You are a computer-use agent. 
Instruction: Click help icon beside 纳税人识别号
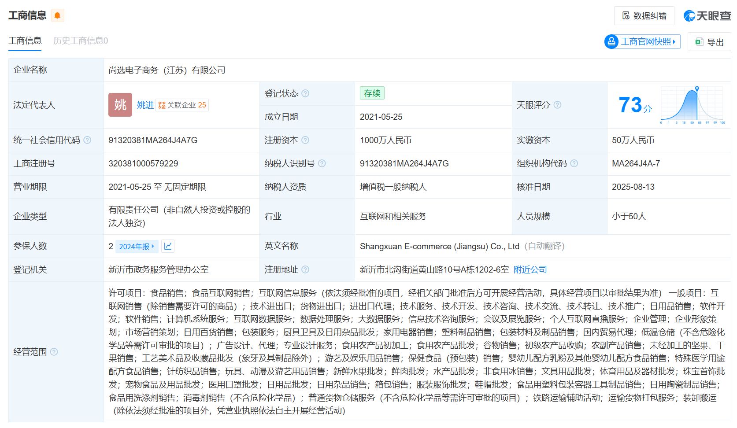(x=322, y=163)
